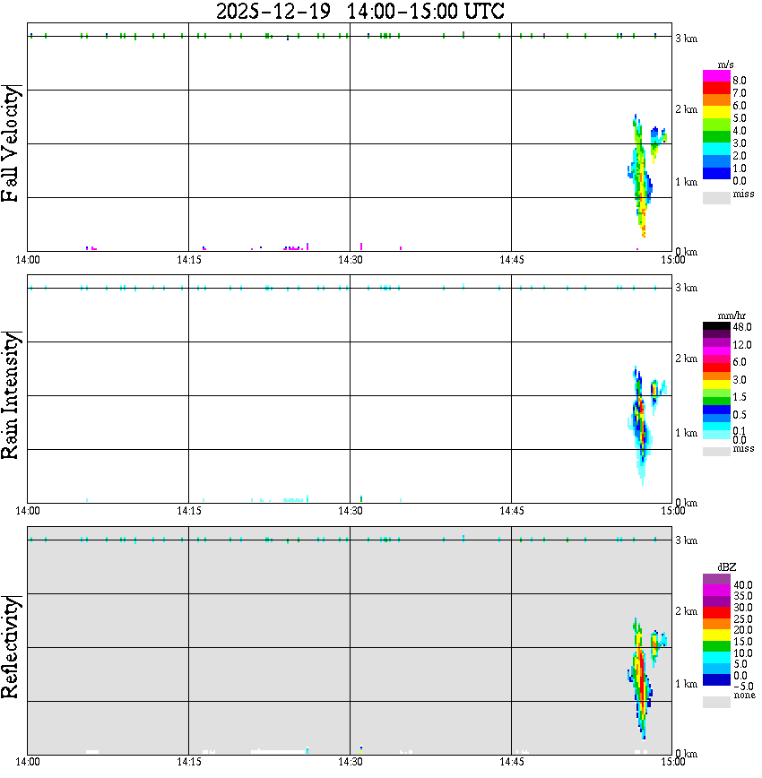Click the '8.0' value in the m/s legend
Screen dimensions: 762x778
pyautogui.click(x=740, y=81)
